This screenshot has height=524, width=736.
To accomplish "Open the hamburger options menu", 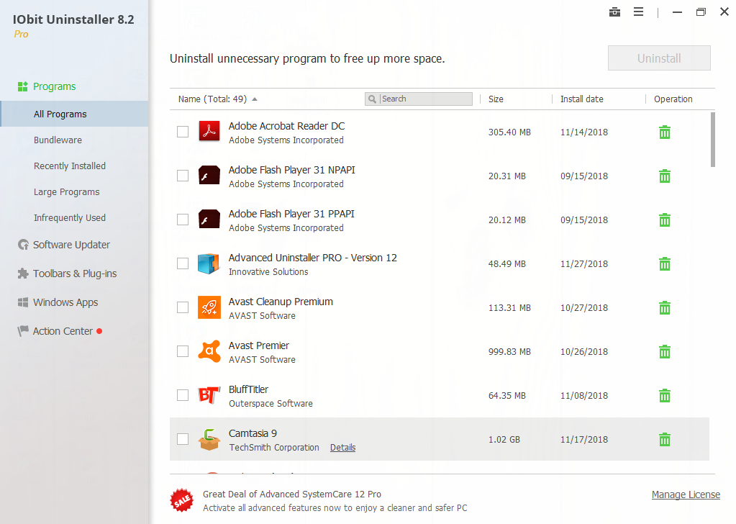I will coord(638,12).
